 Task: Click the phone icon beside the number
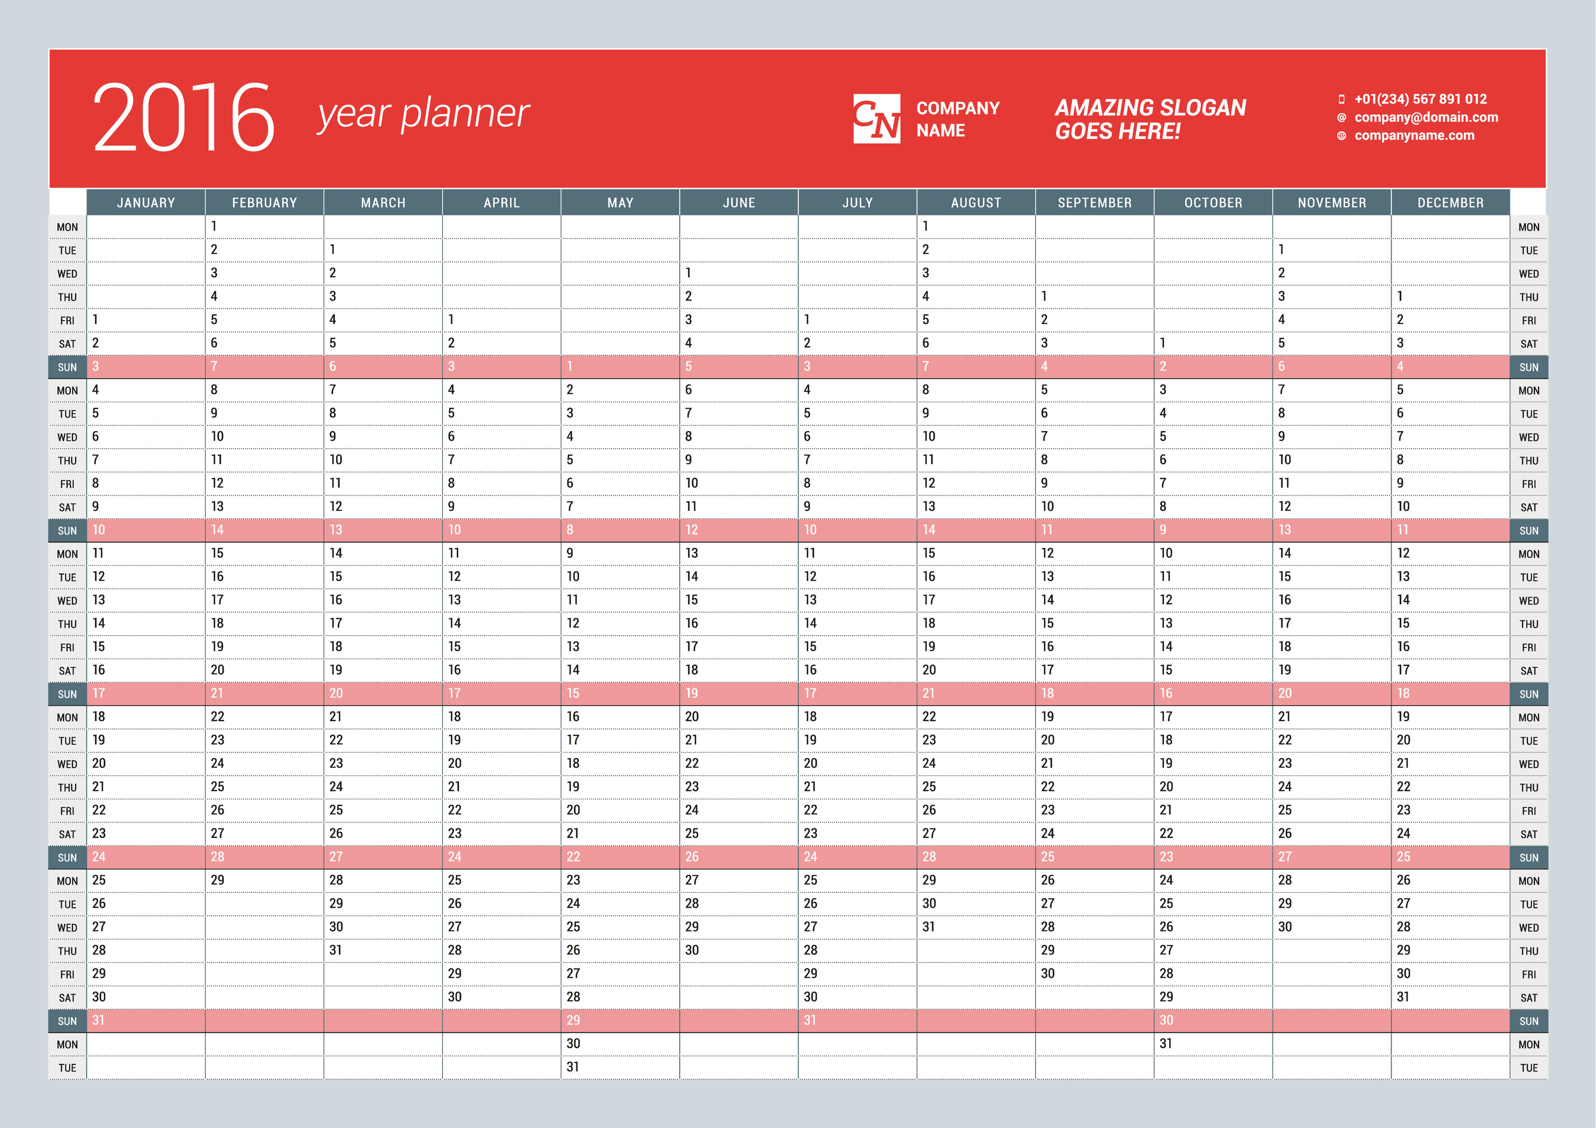tap(1342, 100)
